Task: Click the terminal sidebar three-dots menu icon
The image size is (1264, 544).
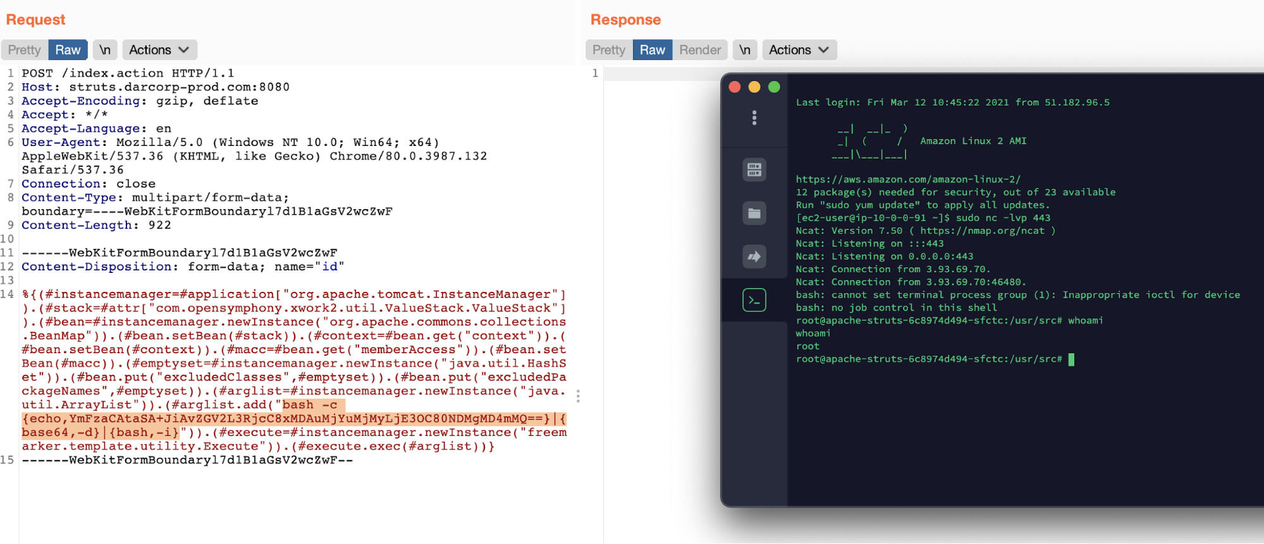Action: (754, 118)
